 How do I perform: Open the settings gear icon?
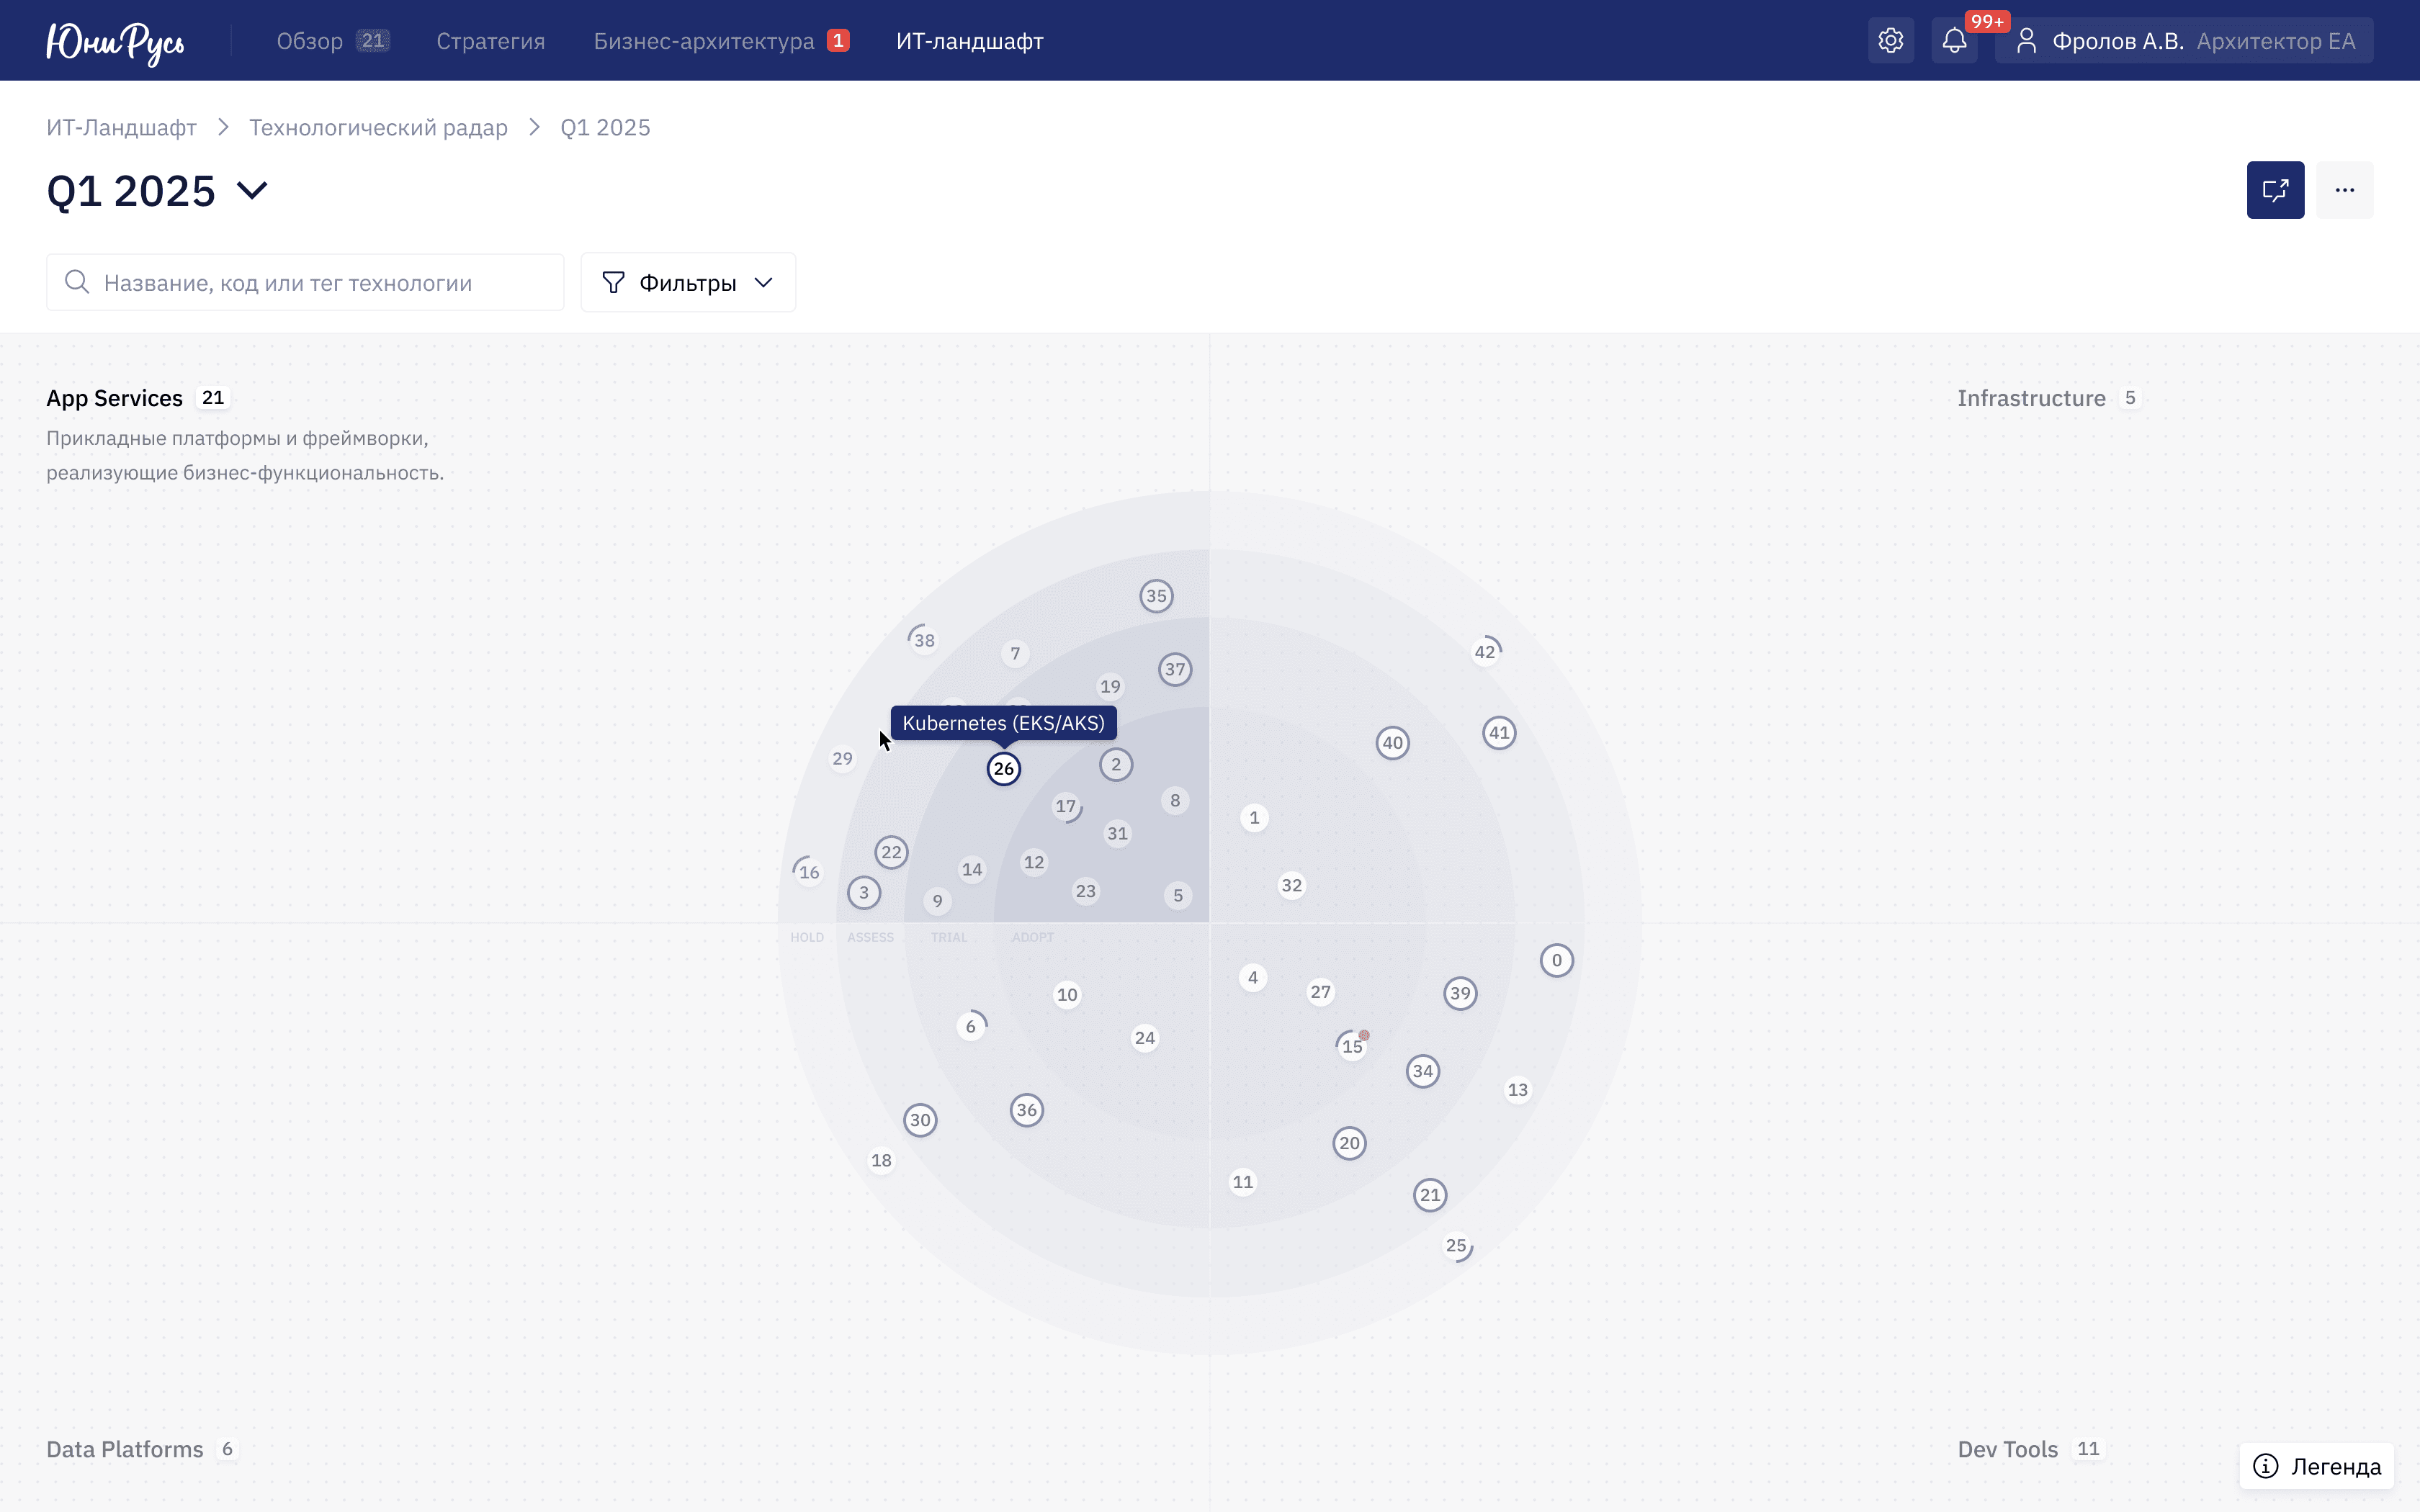tap(1890, 41)
